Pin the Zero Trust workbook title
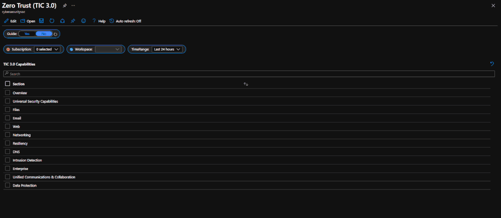The height and width of the screenshot is (218, 501). click(x=65, y=5)
